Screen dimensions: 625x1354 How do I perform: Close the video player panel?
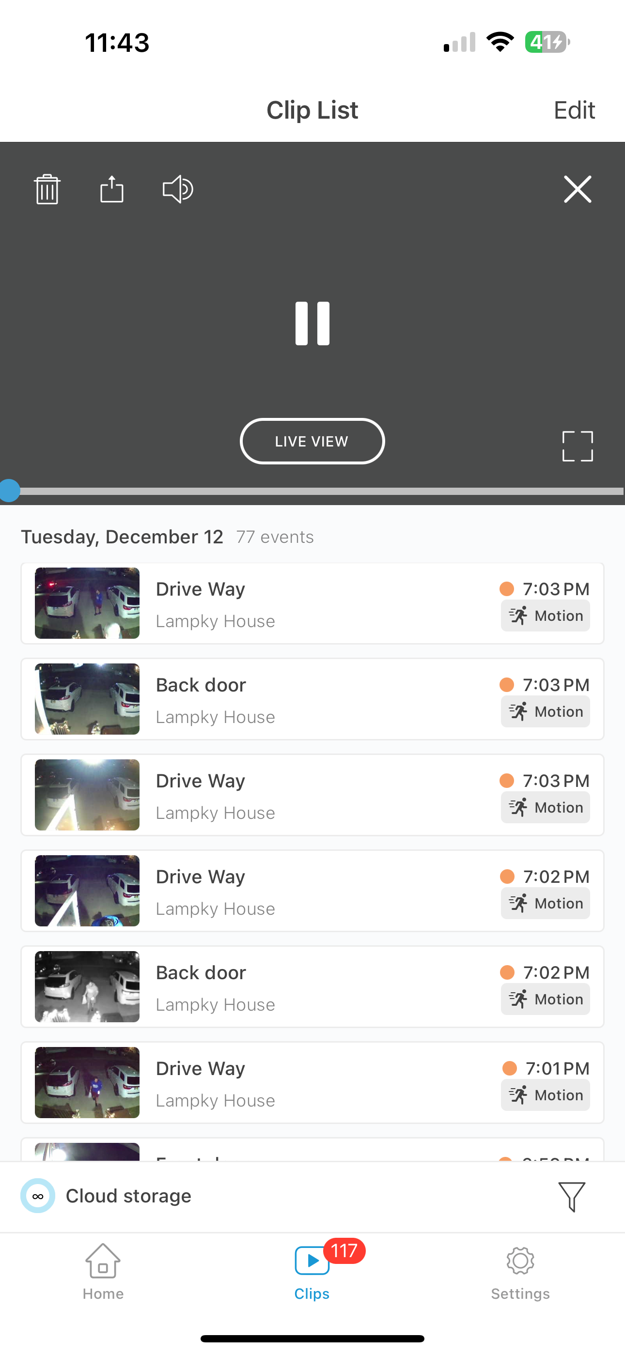(x=577, y=189)
